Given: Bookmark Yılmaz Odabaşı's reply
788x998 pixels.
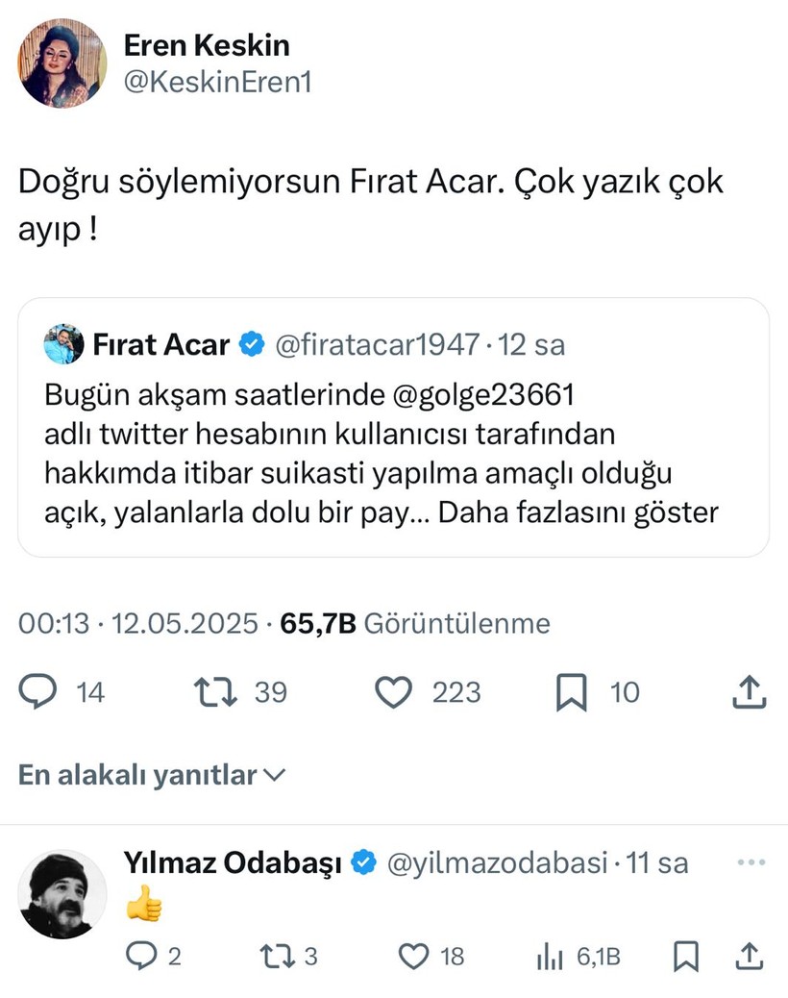Looking at the screenshot, I should [685, 956].
